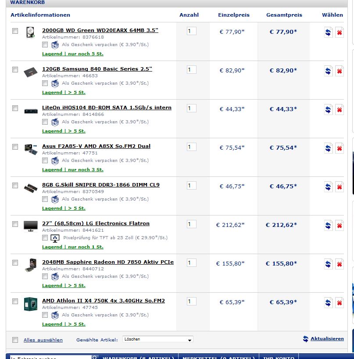Click pixel check monitor icon for LG Flatron
This screenshot has width=354, height=359.
[55, 238]
